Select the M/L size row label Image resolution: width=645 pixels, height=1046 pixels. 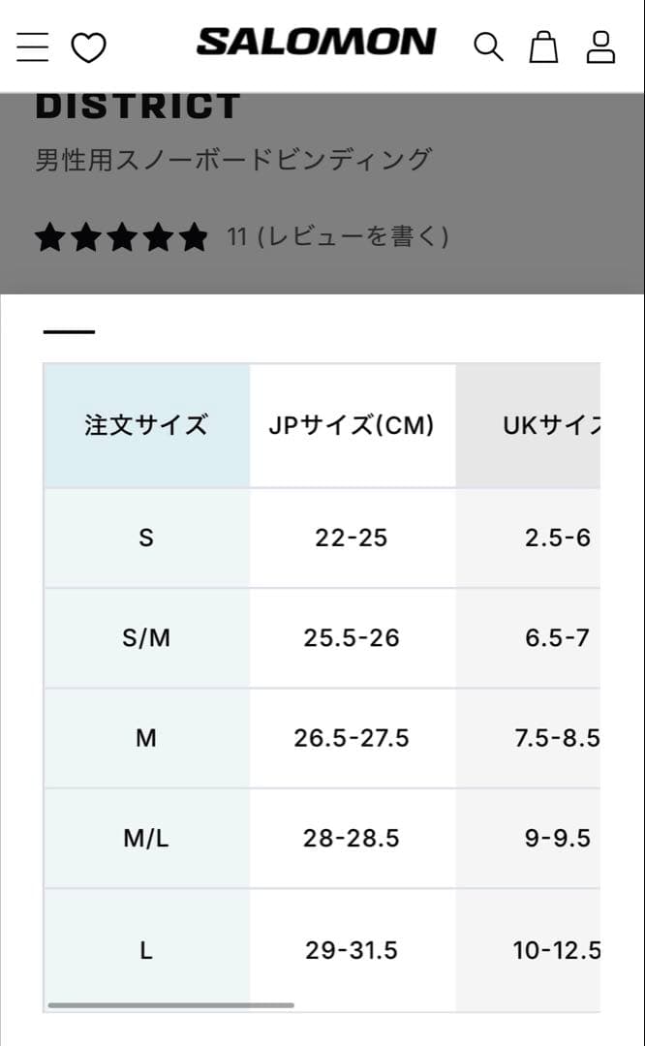pos(146,839)
